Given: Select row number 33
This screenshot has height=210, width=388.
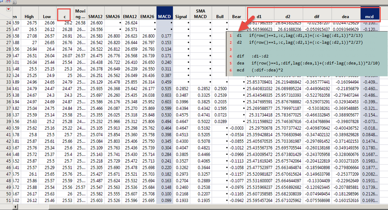Looking at the screenshot, I should coord(9,82).
